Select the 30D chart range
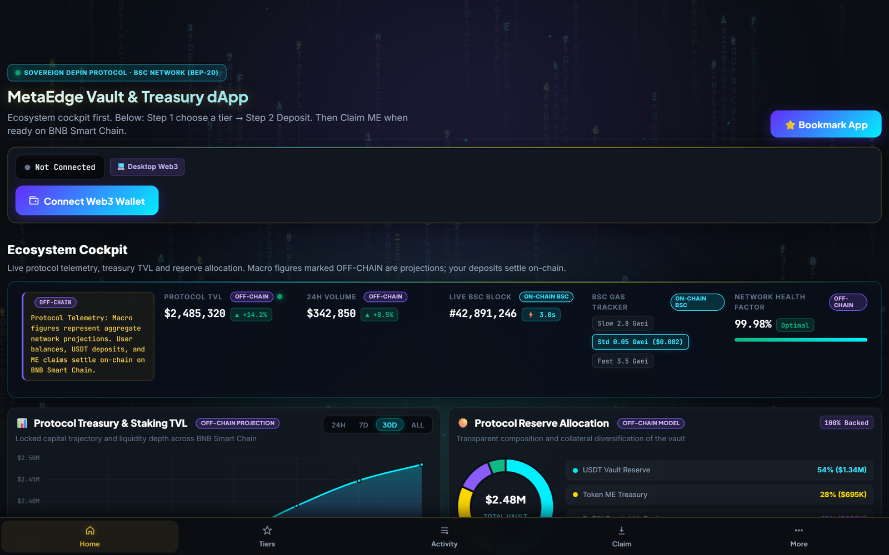Image resolution: width=889 pixels, height=555 pixels. click(x=389, y=425)
